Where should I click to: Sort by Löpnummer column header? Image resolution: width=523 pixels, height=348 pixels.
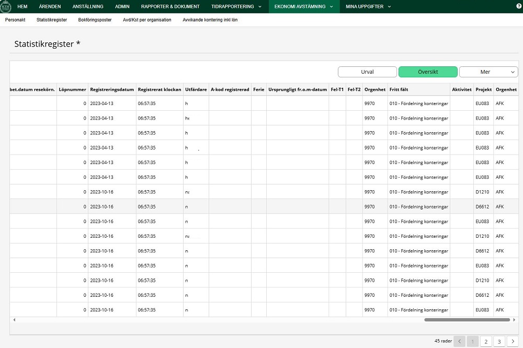coord(72,89)
